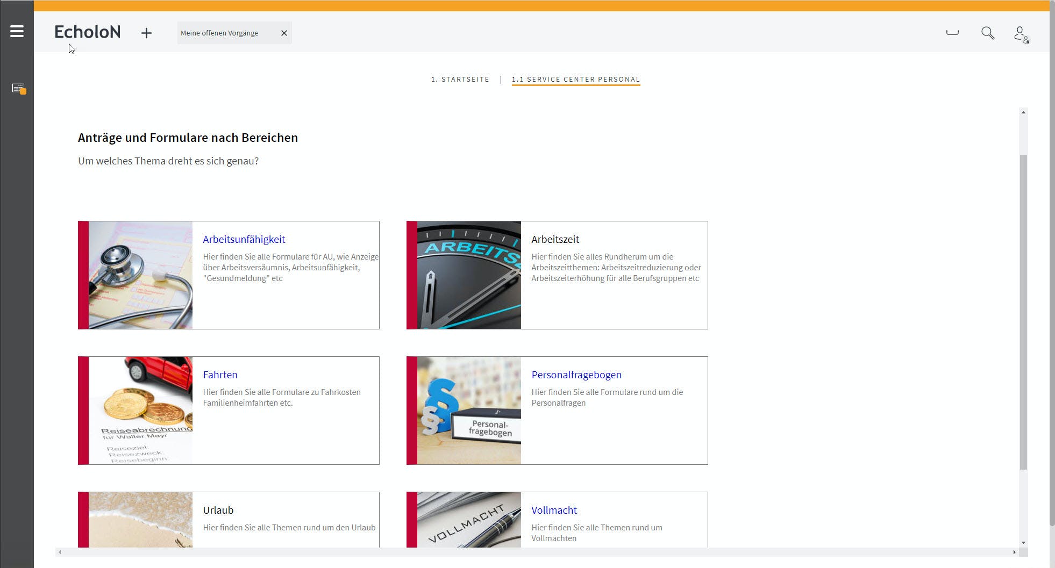The image size is (1055, 568).
Task: Go to 1. Startseite breadcrumb
Action: [460, 80]
